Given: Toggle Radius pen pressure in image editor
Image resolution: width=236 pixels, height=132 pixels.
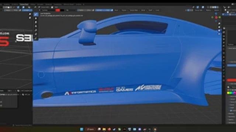Looking at the screenshot, I should pos(20,10).
